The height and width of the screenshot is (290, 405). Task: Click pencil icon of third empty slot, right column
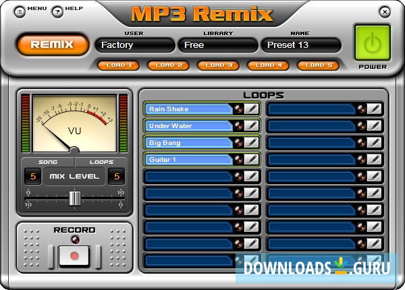click(374, 143)
